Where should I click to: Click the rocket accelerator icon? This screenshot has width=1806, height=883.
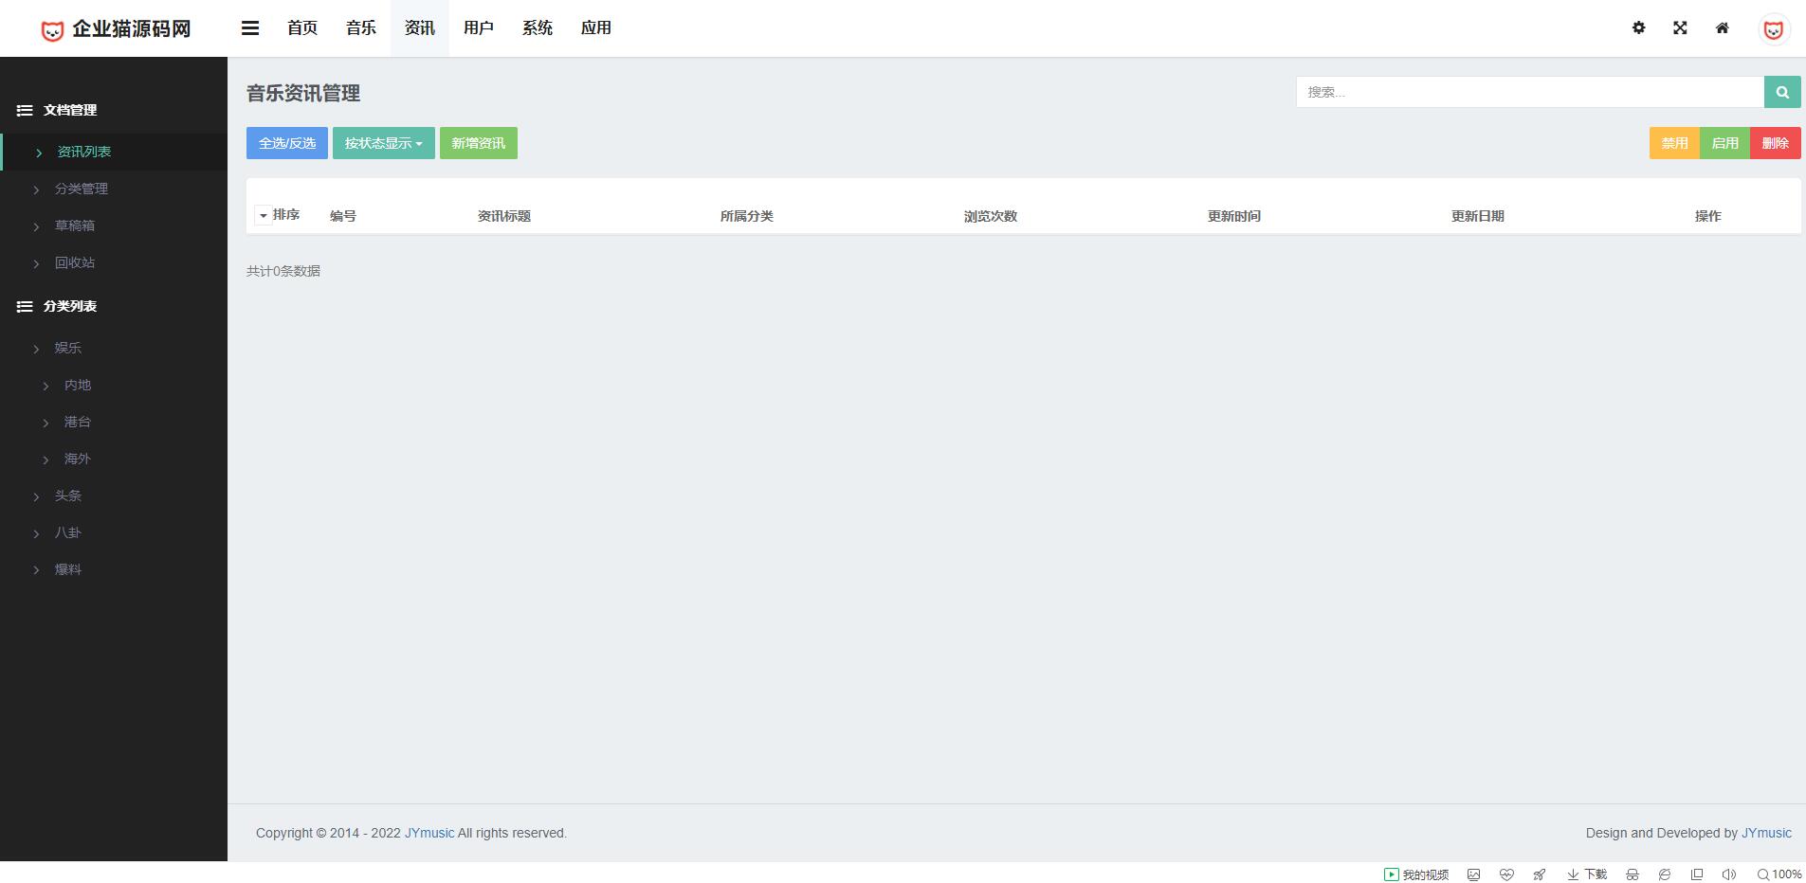1540,874
